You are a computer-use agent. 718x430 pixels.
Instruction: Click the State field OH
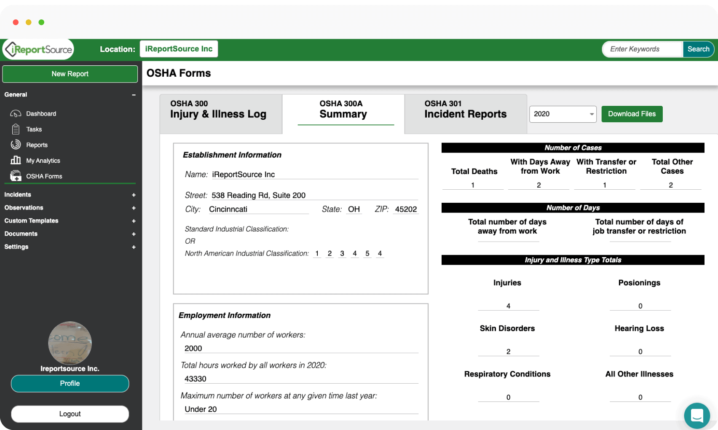click(354, 209)
